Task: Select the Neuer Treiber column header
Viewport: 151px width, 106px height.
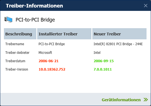Action: click(119, 34)
